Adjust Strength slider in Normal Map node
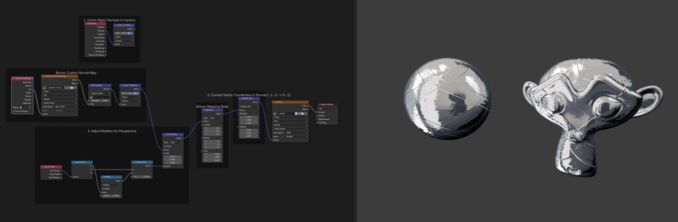 pos(100,101)
